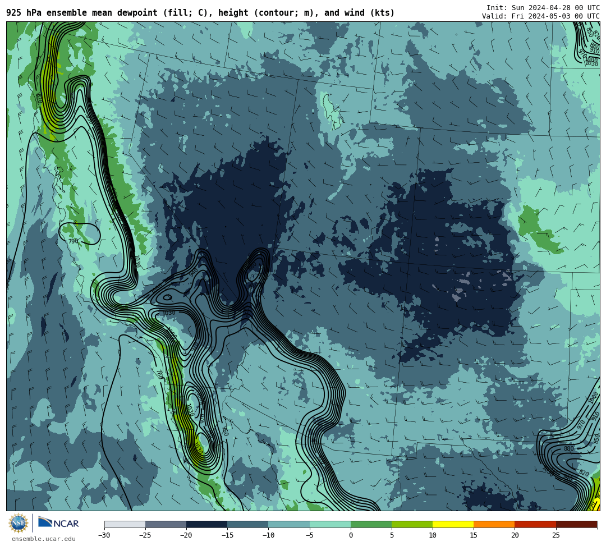This screenshot has height=546, width=606.
Task: Click the -30 to -25 colorbar swatch
Action: pos(125,524)
